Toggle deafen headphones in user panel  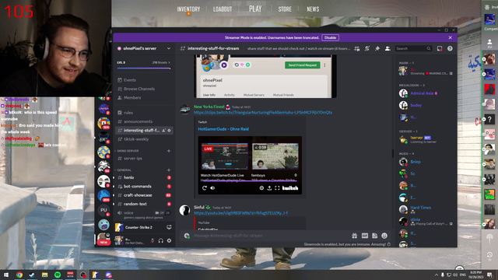161,240
